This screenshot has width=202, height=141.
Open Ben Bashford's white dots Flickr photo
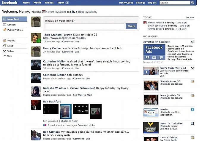[81, 109]
